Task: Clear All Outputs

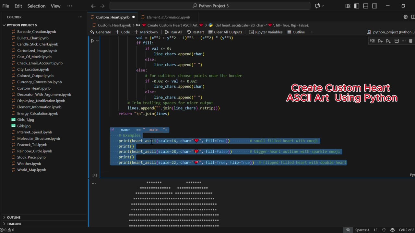Action: (x=225, y=32)
